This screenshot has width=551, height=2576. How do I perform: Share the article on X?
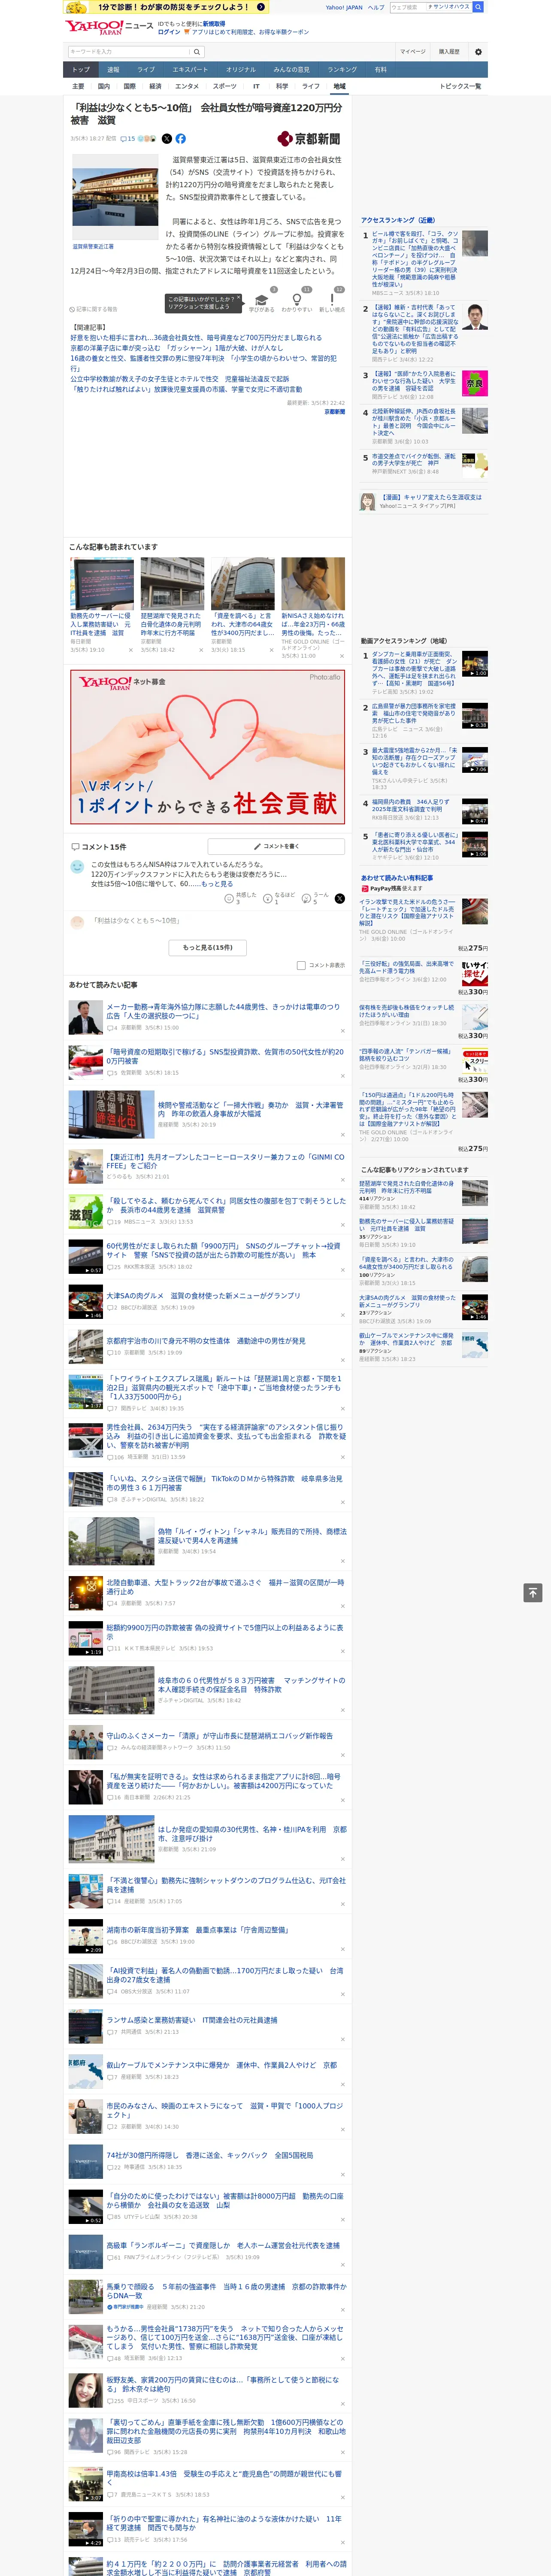[167, 139]
